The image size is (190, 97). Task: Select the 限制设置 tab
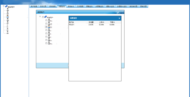pyautogui.click(x=143, y=6)
